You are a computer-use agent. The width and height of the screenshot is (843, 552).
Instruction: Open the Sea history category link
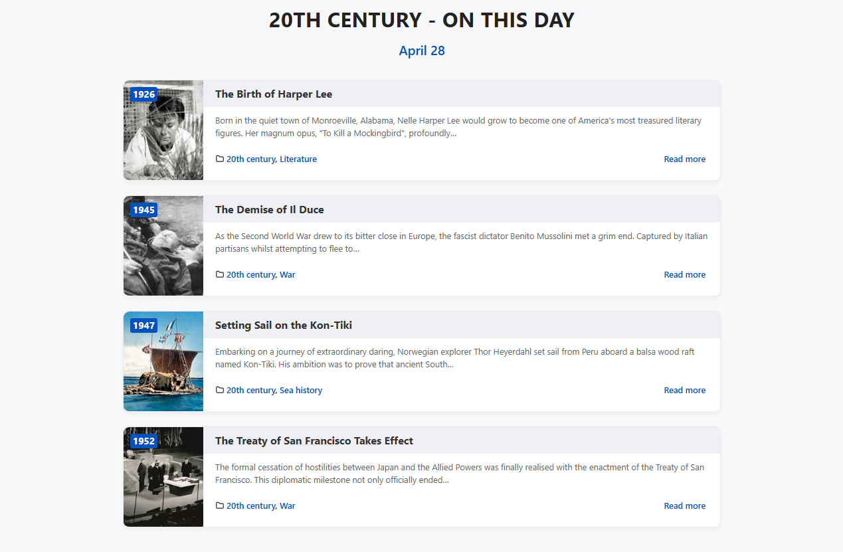[301, 390]
